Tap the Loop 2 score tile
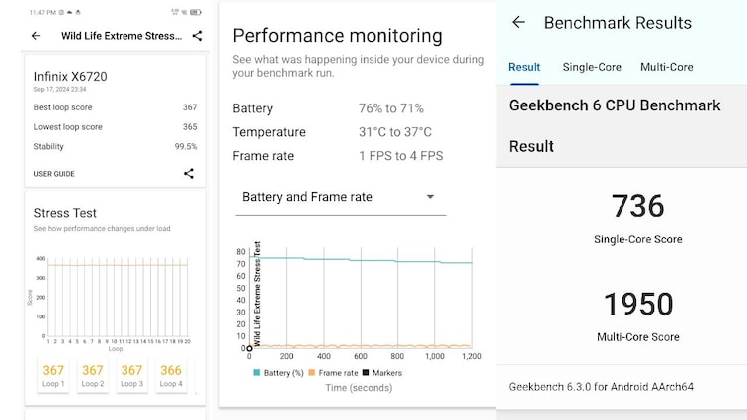The width and height of the screenshot is (747, 420). click(93, 375)
